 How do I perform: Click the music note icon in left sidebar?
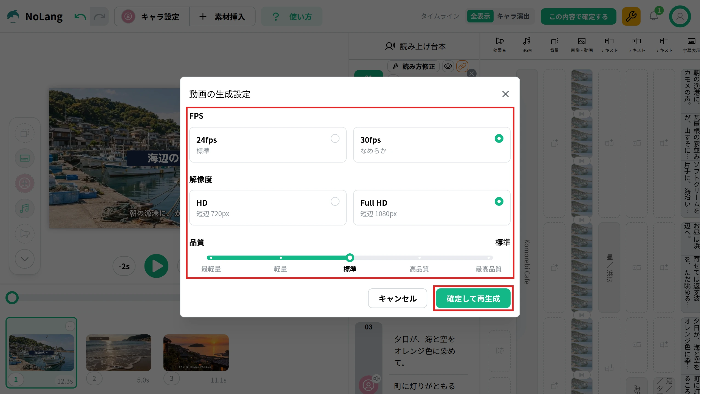25,208
